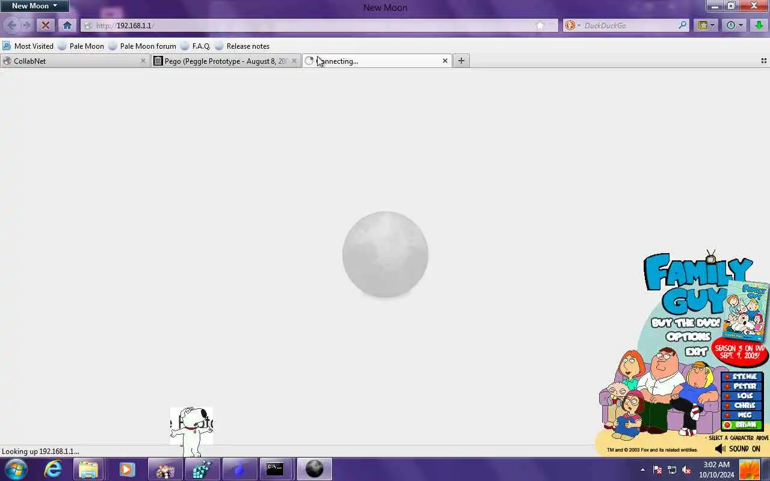
Task: Go back one page
Action: (x=11, y=25)
